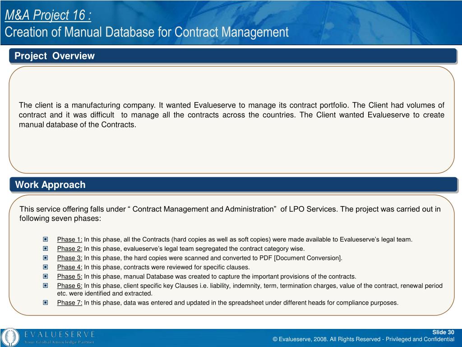Click the copyright notice 'Evalueserve, 2008. All Rights Reserved'

(x=327, y=339)
